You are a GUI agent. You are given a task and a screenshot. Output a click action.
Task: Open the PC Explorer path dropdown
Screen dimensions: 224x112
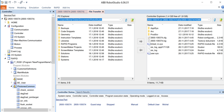(x=120, y=20)
